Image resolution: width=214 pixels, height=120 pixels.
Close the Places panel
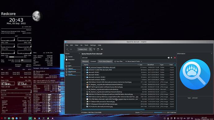click(79, 54)
